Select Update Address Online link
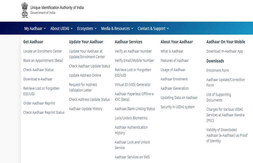 click(x=85, y=75)
